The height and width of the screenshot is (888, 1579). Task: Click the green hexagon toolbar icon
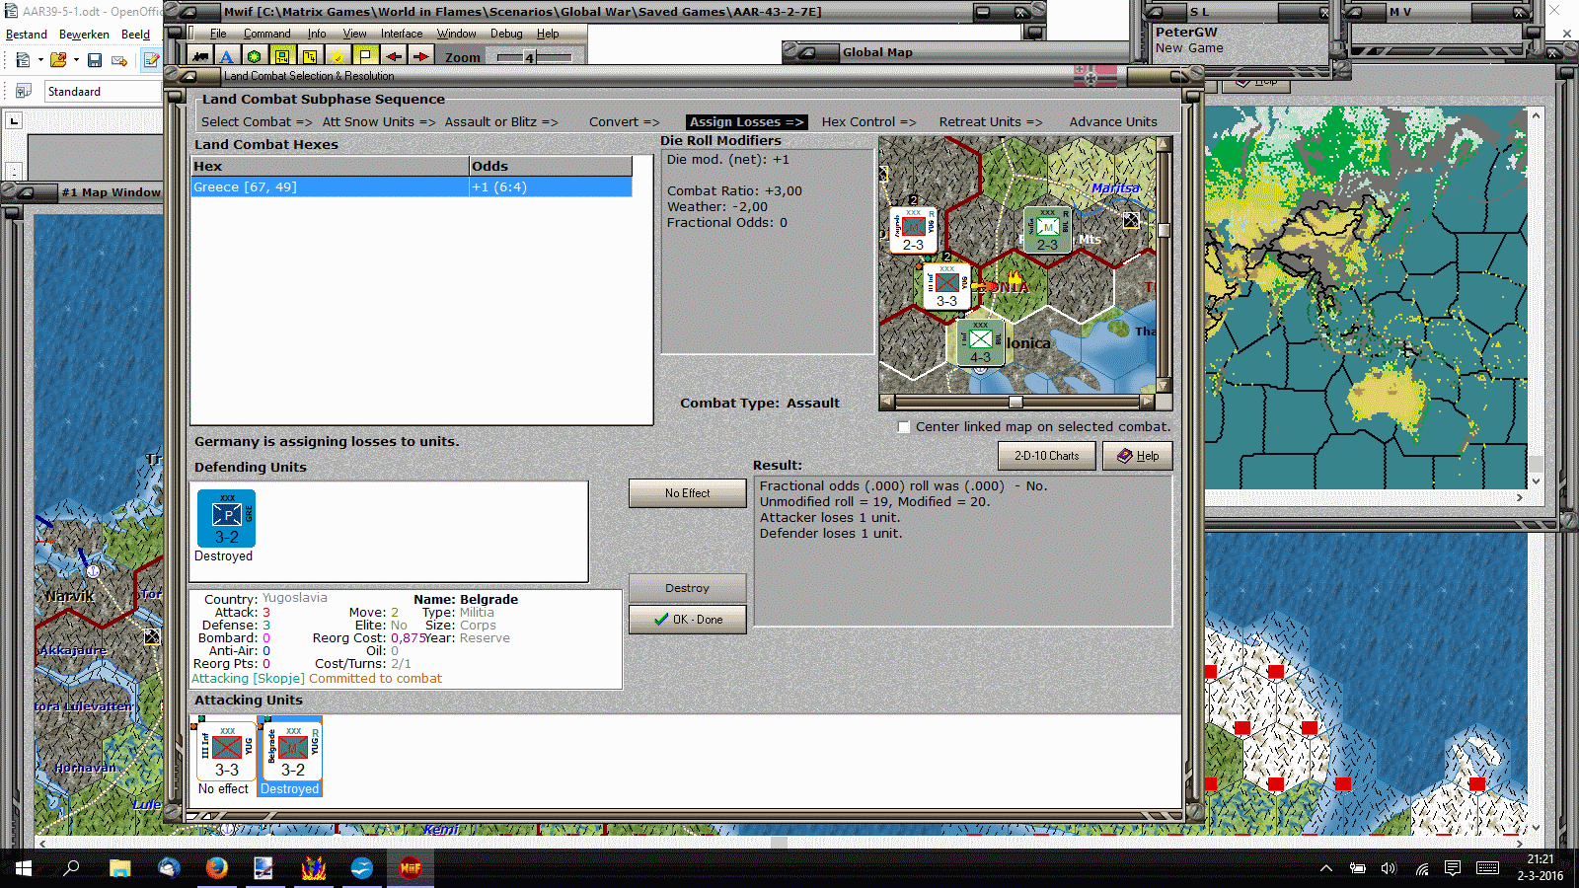coord(255,56)
